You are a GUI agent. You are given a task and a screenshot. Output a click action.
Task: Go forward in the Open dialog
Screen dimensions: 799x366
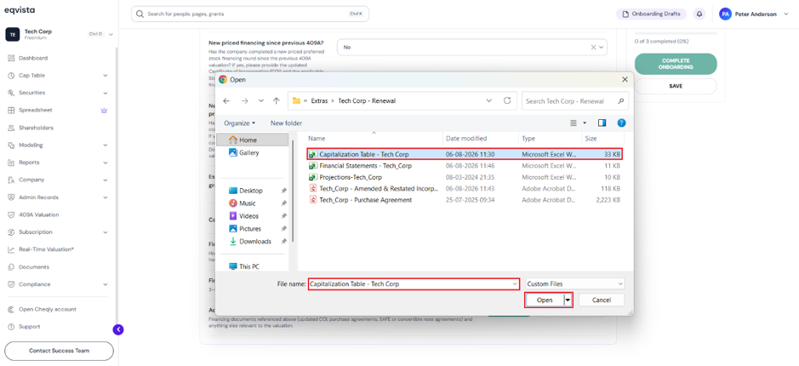[x=244, y=101]
